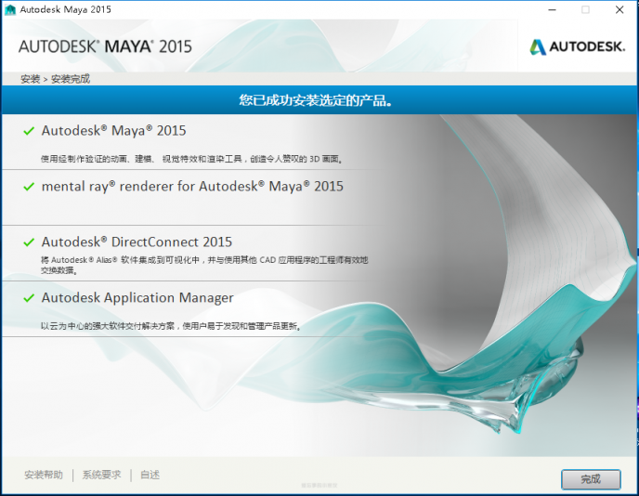Click the Application Manager description about 产品更新
The image size is (639, 496).
[x=171, y=326]
